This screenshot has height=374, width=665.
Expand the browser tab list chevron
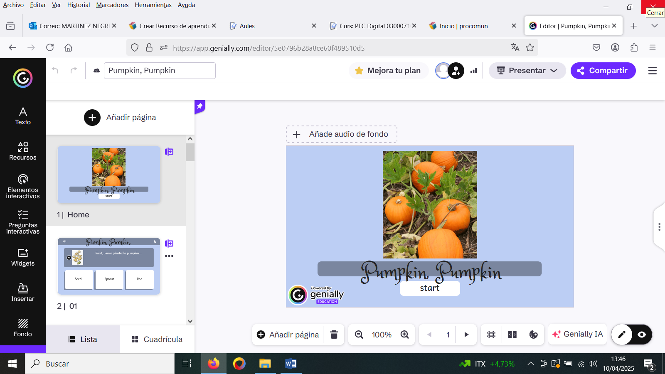pos(655,26)
